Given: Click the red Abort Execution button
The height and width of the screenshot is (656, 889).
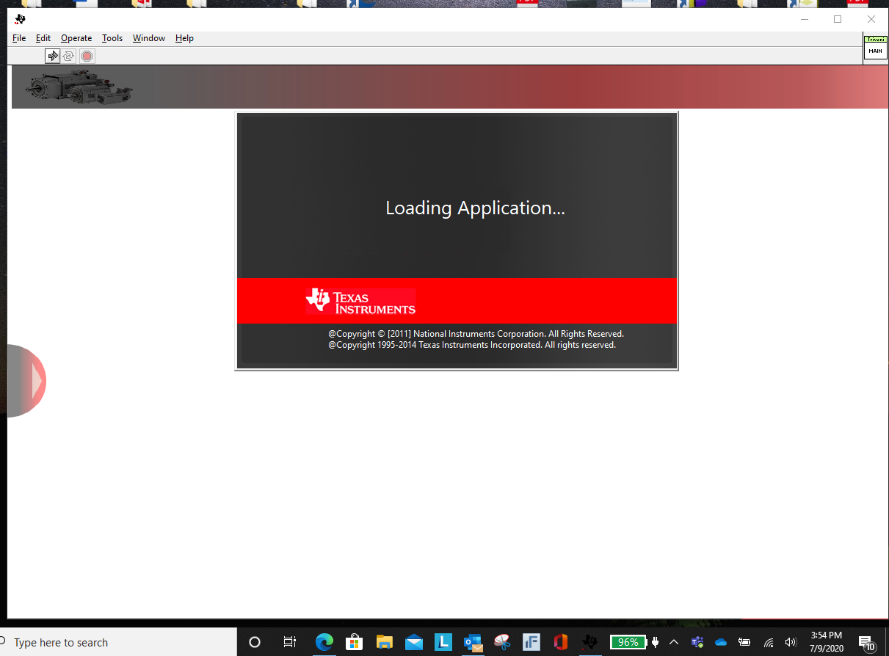Looking at the screenshot, I should coord(87,56).
